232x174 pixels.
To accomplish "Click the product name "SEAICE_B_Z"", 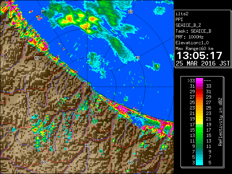I will point(188,25).
